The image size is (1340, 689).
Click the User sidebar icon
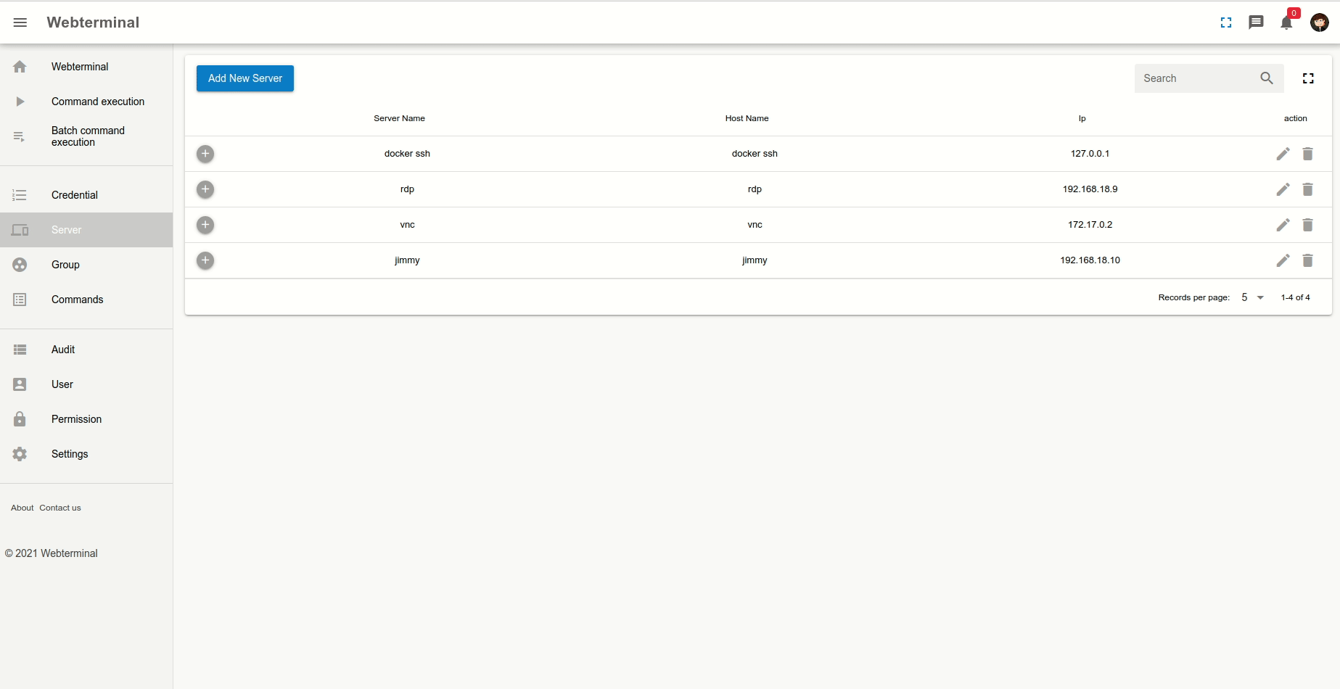point(20,384)
